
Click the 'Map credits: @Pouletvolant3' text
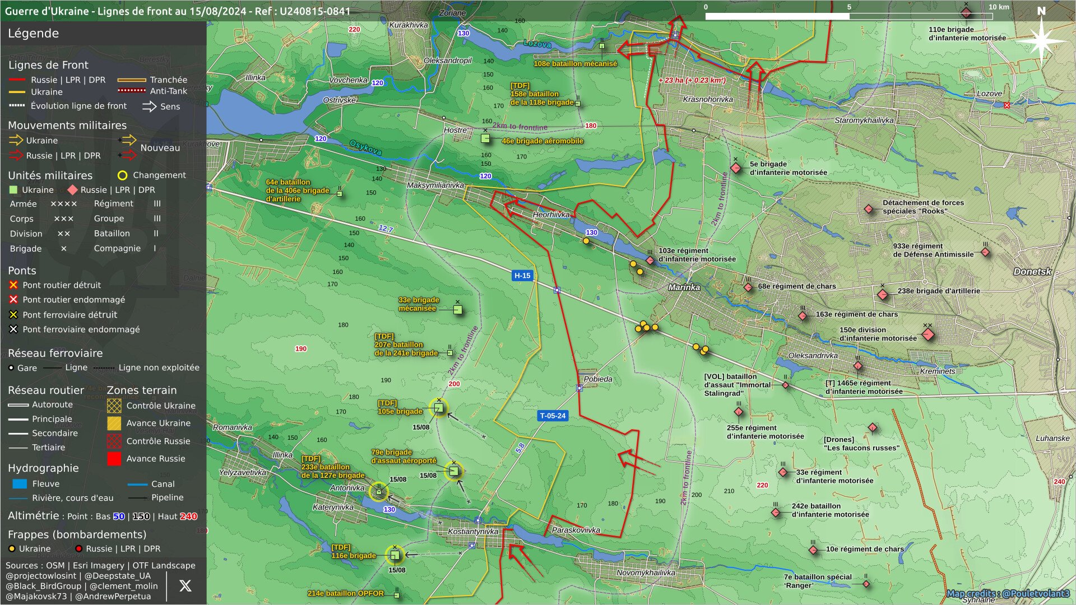[x=1008, y=593]
